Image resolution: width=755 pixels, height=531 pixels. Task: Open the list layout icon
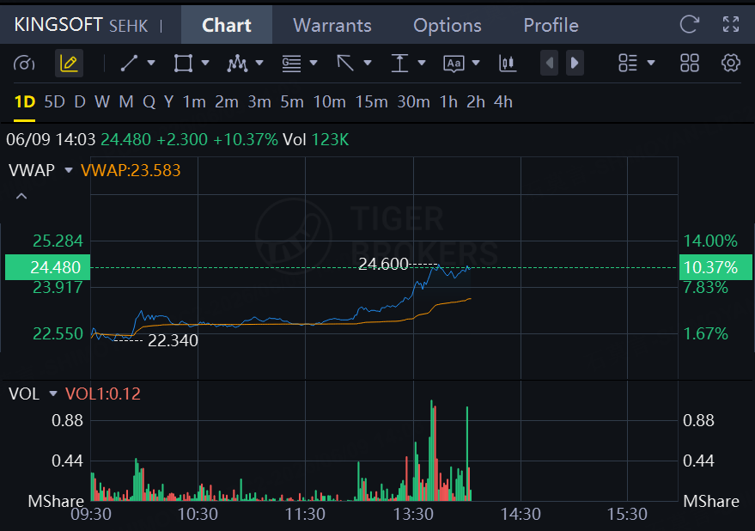pyautogui.click(x=628, y=63)
